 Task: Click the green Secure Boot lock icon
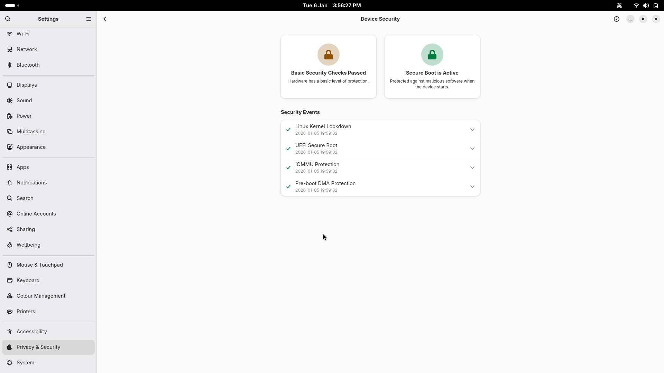pos(432,55)
